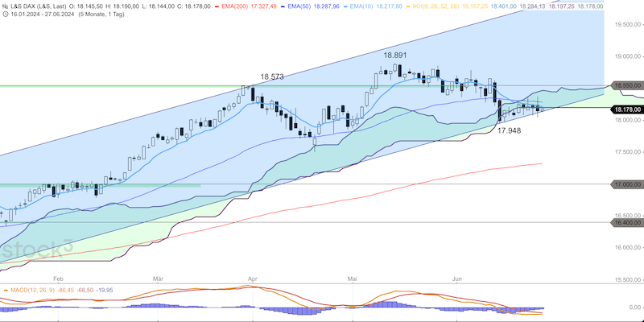644x322 pixels.
Task: Click the 19.000,00 price axis label
Action: (628, 56)
